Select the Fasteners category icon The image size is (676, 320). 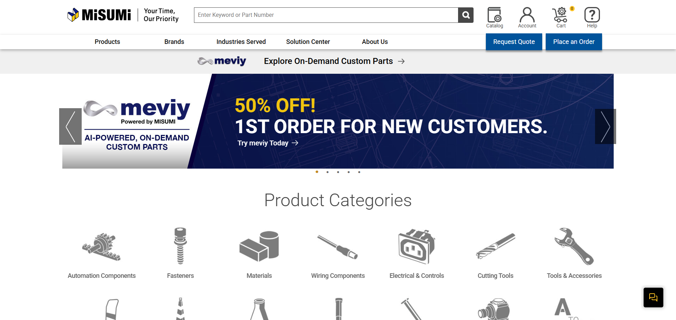[180, 246]
